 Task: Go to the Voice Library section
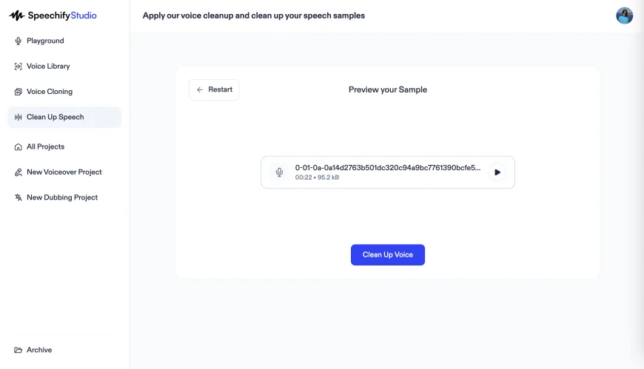[x=48, y=67]
